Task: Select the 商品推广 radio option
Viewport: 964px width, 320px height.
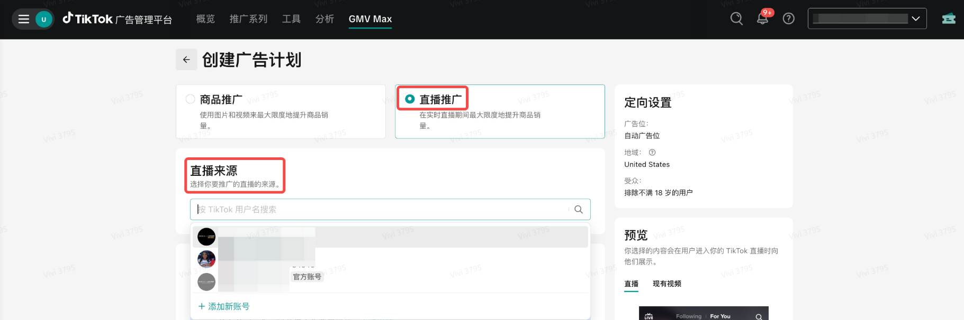Action: (x=190, y=99)
